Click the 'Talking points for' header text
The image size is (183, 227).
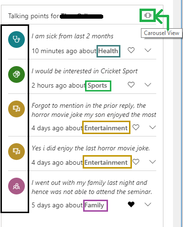(x=34, y=16)
